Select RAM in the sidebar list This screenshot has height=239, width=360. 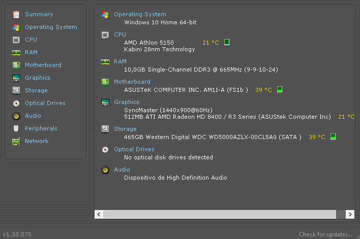tap(31, 52)
